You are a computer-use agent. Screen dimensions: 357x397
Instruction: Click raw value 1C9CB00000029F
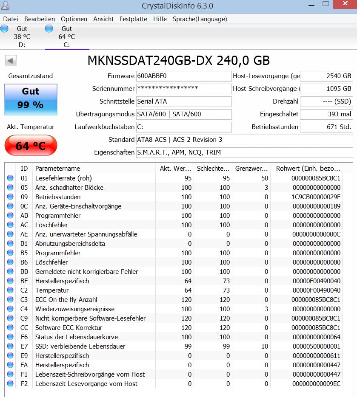(x=316, y=197)
